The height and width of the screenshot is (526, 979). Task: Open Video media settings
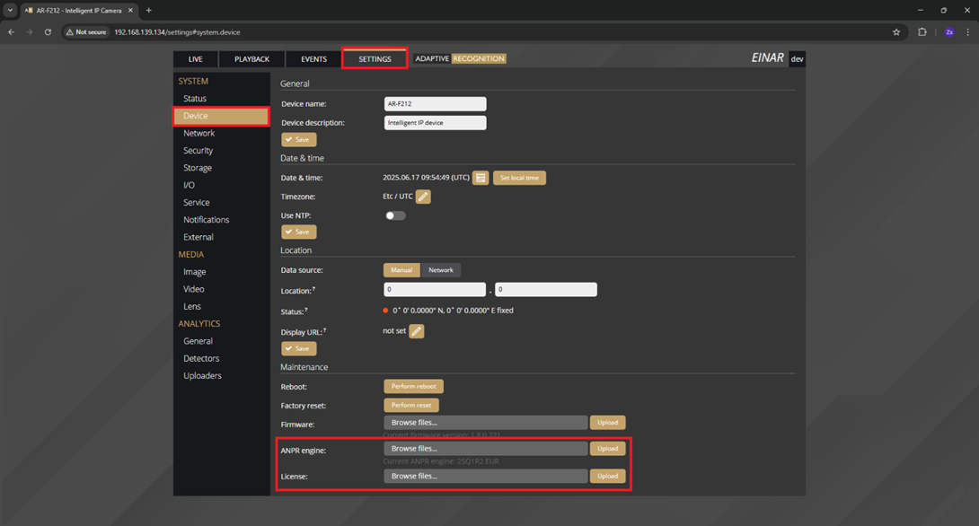[193, 290]
